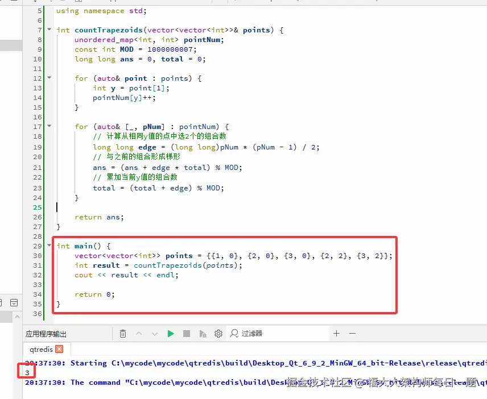Zoom in output text with plus icon
Viewport: 487px width, 399px height.
click(336, 334)
